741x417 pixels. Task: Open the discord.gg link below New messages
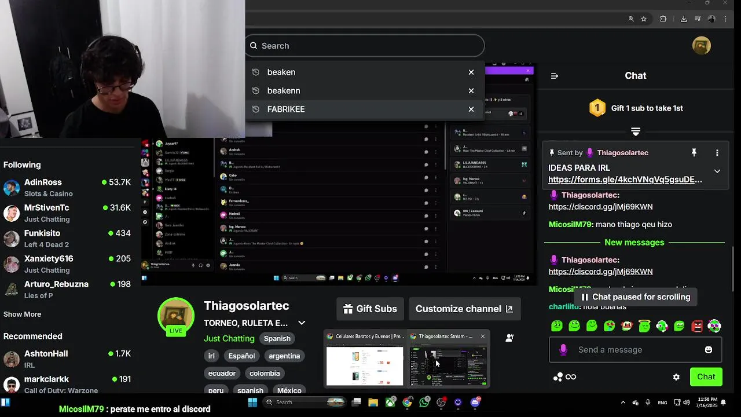pos(600,272)
